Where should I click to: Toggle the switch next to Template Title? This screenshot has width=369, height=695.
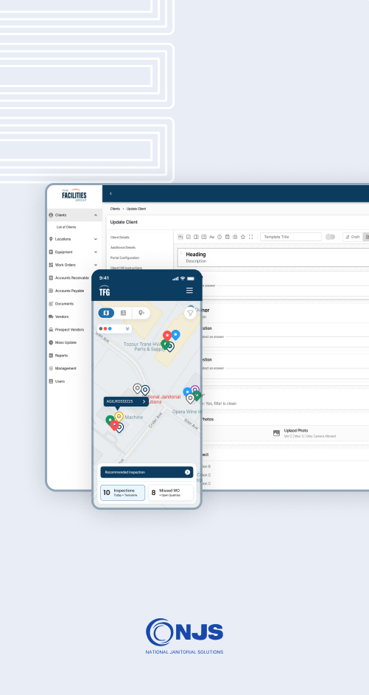pyautogui.click(x=330, y=237)
